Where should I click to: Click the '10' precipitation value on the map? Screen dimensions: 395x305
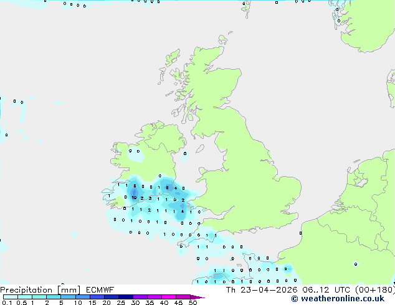(x=134, y=197)
